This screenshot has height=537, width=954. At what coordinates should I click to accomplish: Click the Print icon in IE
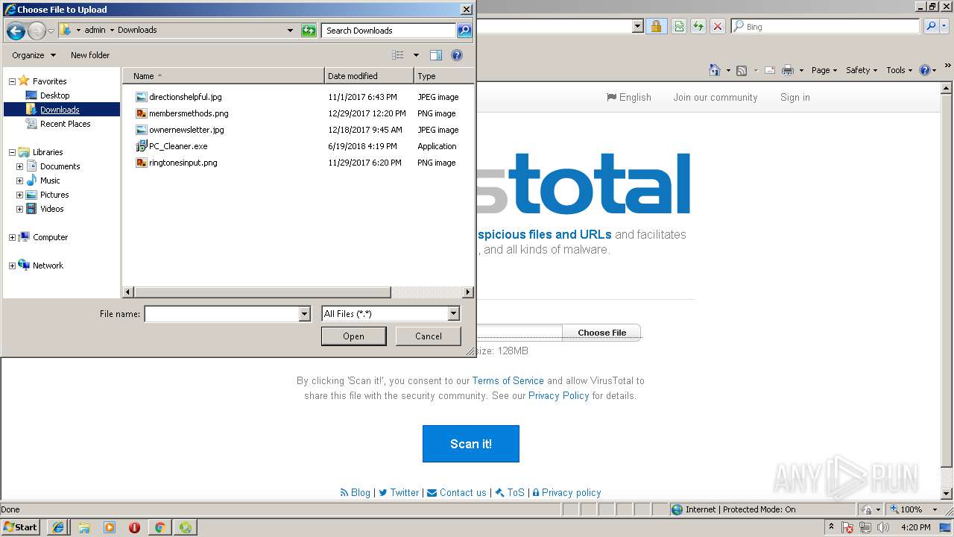pos(788,70)
